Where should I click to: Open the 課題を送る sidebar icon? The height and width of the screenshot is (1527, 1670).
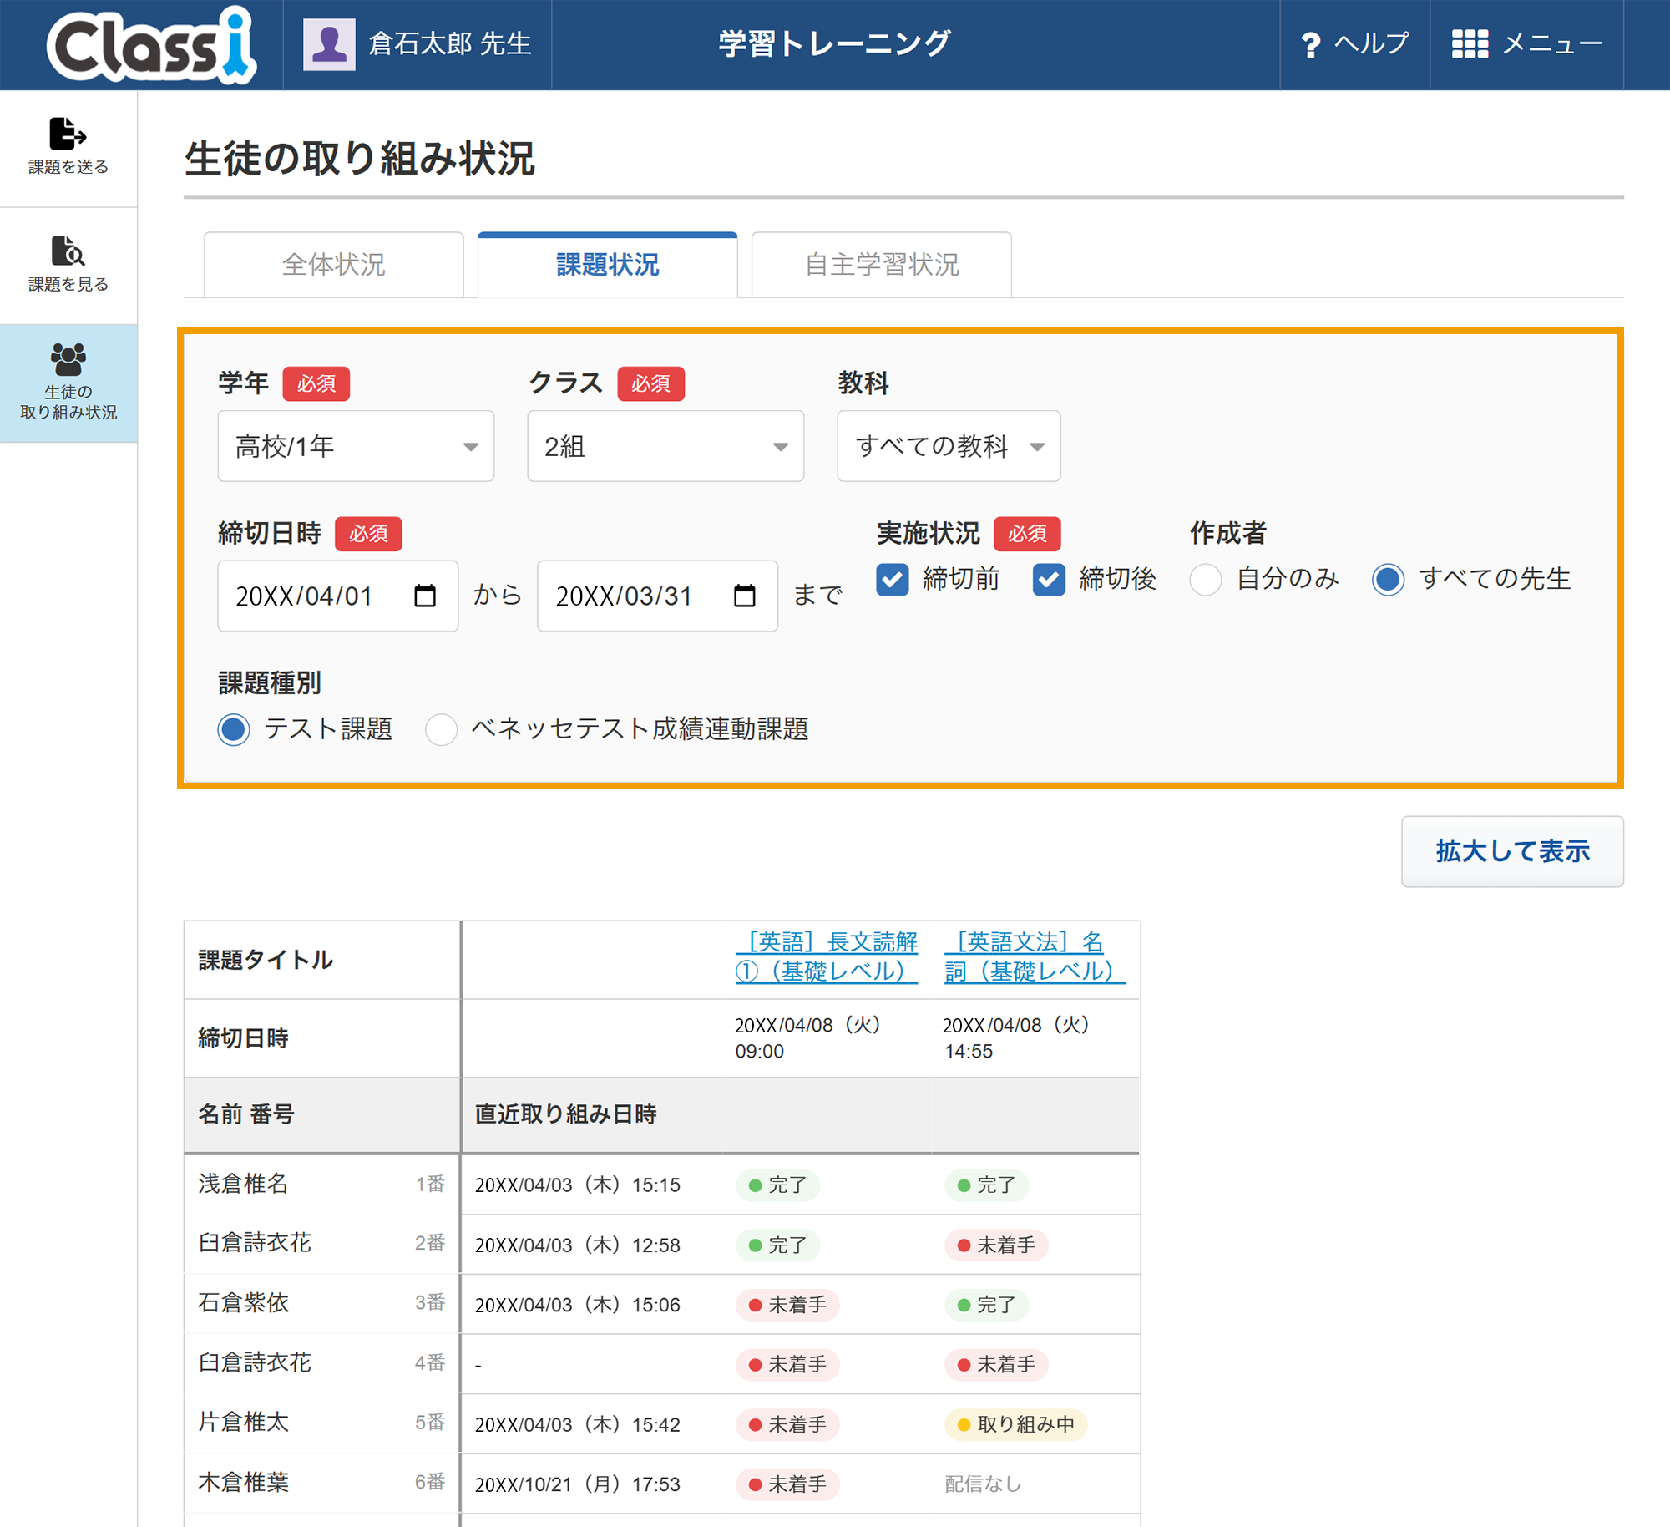pos(68,134)
